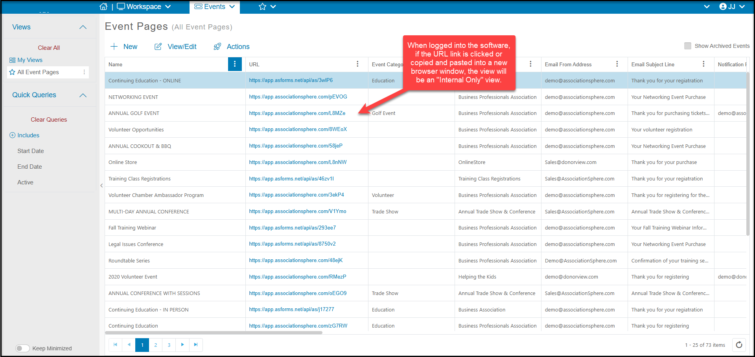The width and height of the screenshot is (755, 357).
Task: Click Clear All in Views
Action: pyautogui.click(x=49, y=48)
